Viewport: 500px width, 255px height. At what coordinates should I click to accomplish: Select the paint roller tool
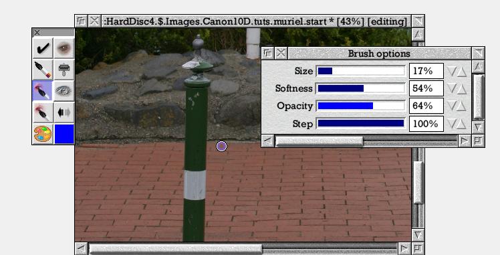tap(64, 69)
